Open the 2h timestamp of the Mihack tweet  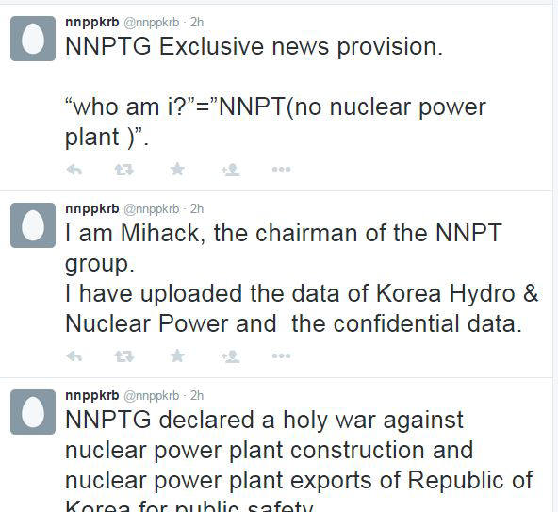[x=197, y=209]
